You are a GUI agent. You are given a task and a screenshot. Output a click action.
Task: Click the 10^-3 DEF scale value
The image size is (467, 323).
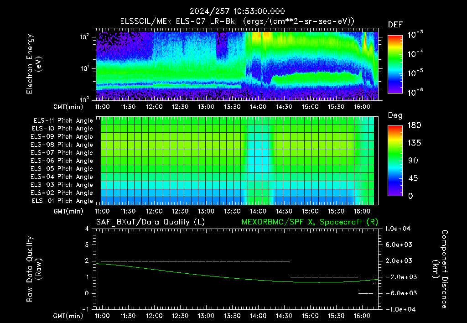pyautogui.click(x=415, y=35)
